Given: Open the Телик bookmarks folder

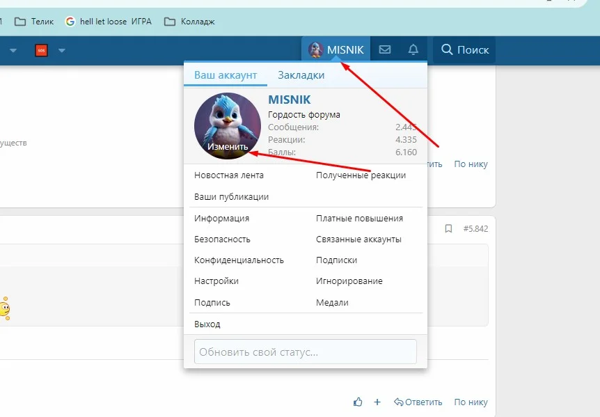Looking at the screenshot, I should click(x=34, y=22).
